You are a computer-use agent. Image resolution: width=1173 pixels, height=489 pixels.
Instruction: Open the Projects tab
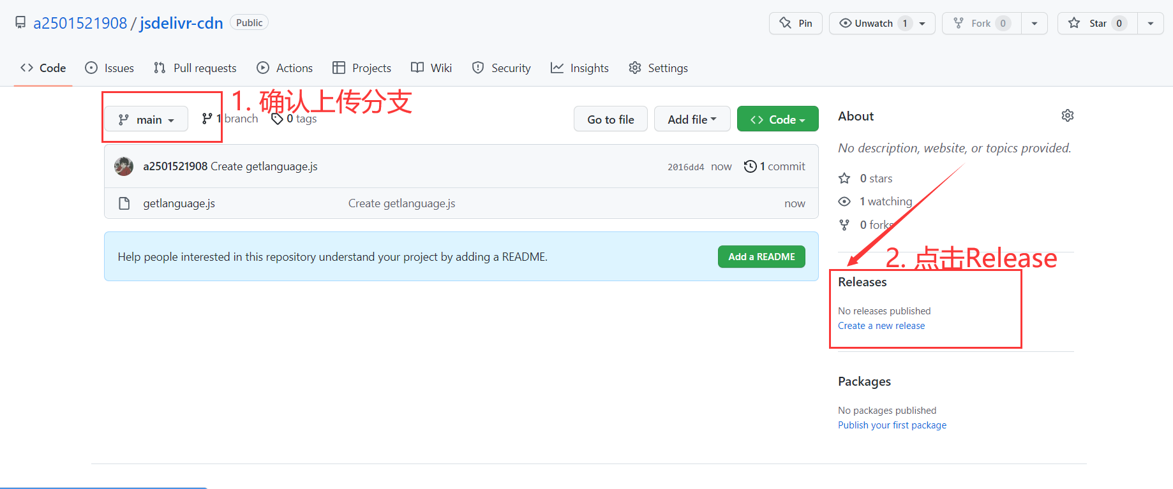[362, 68]
